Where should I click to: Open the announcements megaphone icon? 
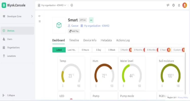click(168, 5)
